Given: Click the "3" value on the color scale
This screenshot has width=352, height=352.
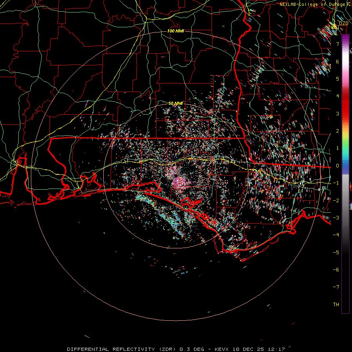Looking at the screenshot, I should point(338,113).
